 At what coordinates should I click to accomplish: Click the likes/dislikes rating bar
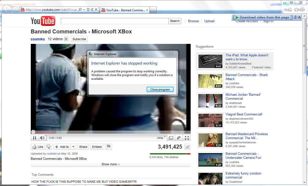tap(170, 154)
